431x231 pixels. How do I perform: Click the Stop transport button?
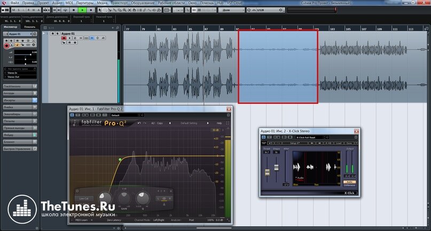[73, 10]
